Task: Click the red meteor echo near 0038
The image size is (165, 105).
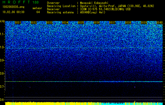Action: tap(135, 87)
